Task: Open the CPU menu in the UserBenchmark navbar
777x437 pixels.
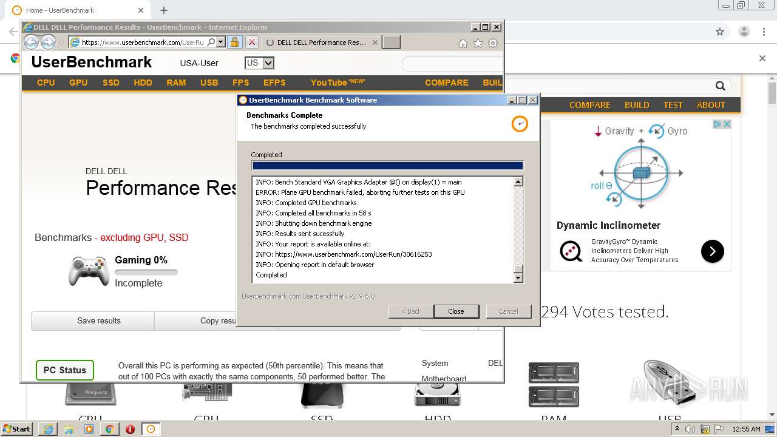Action: tap(46, 83)
